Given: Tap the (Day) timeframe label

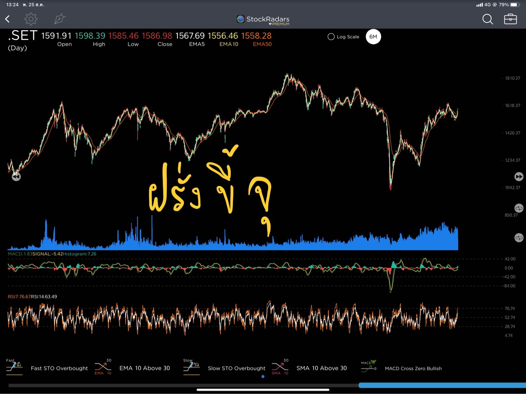Looking at the screenshot, I should coord(18,48).
